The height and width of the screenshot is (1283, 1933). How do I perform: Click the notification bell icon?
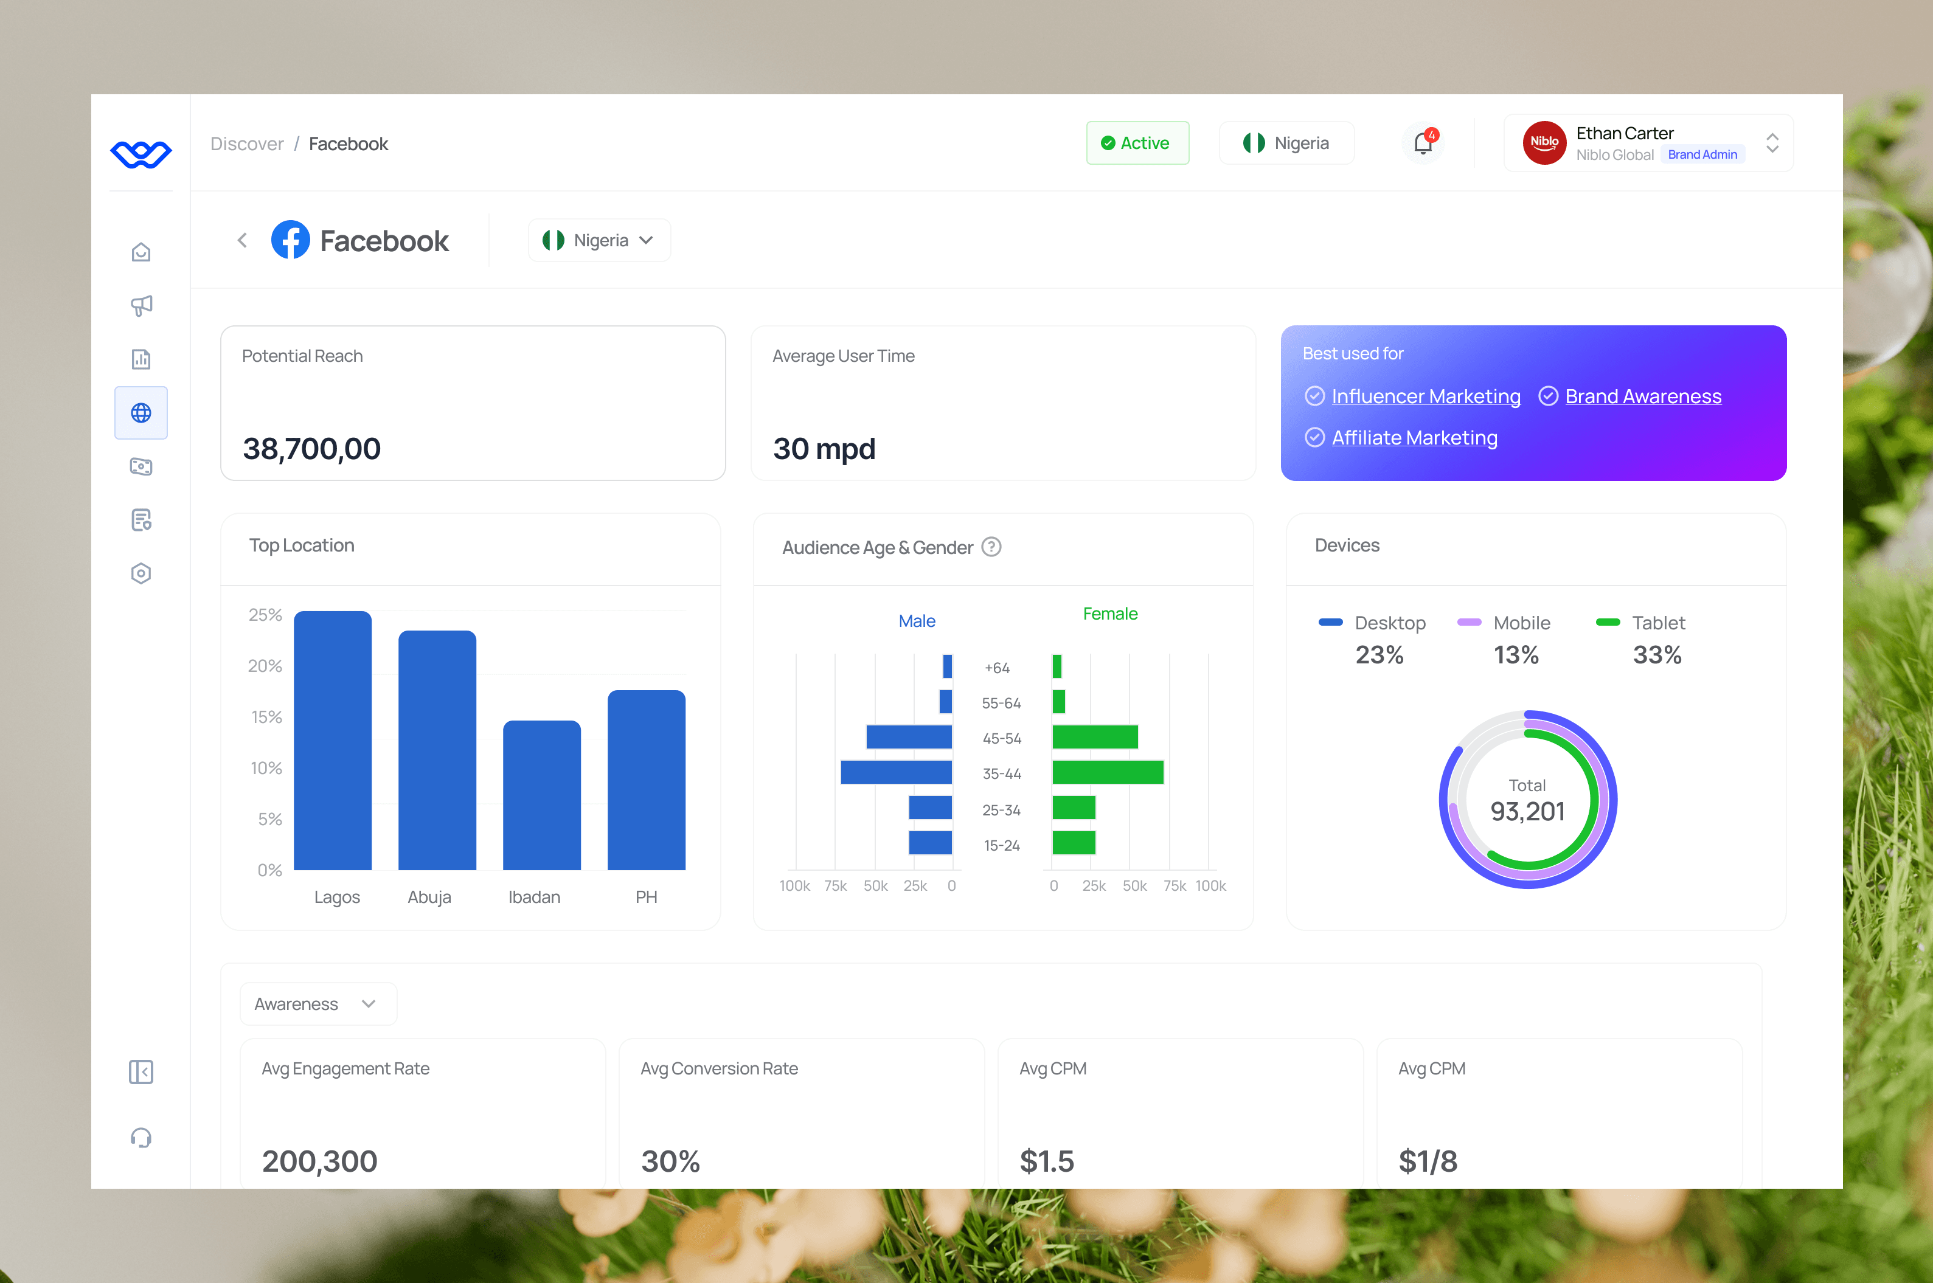(1423, 143)
